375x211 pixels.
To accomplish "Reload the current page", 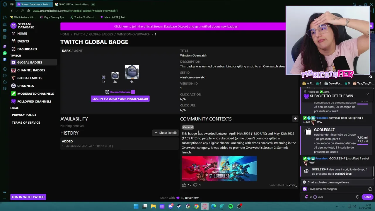I will click(22, 11).
